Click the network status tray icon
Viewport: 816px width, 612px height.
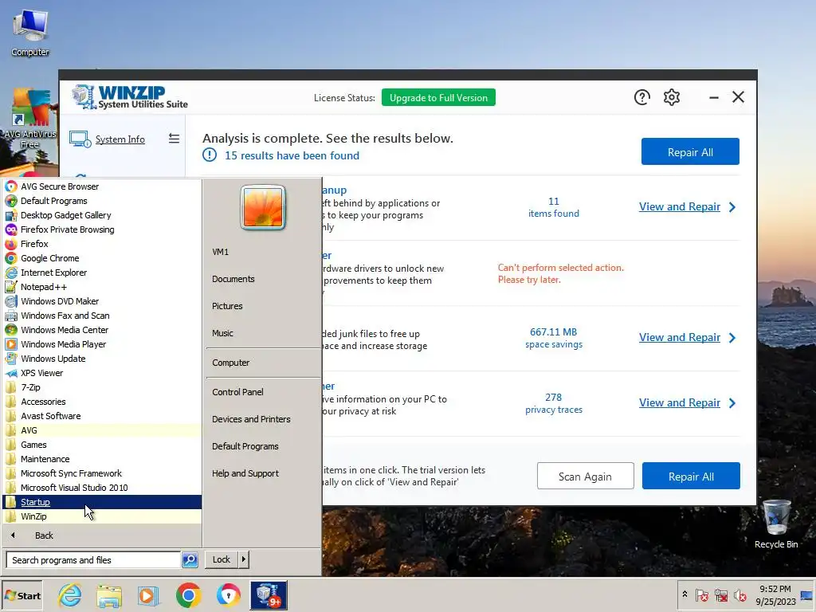720,594
